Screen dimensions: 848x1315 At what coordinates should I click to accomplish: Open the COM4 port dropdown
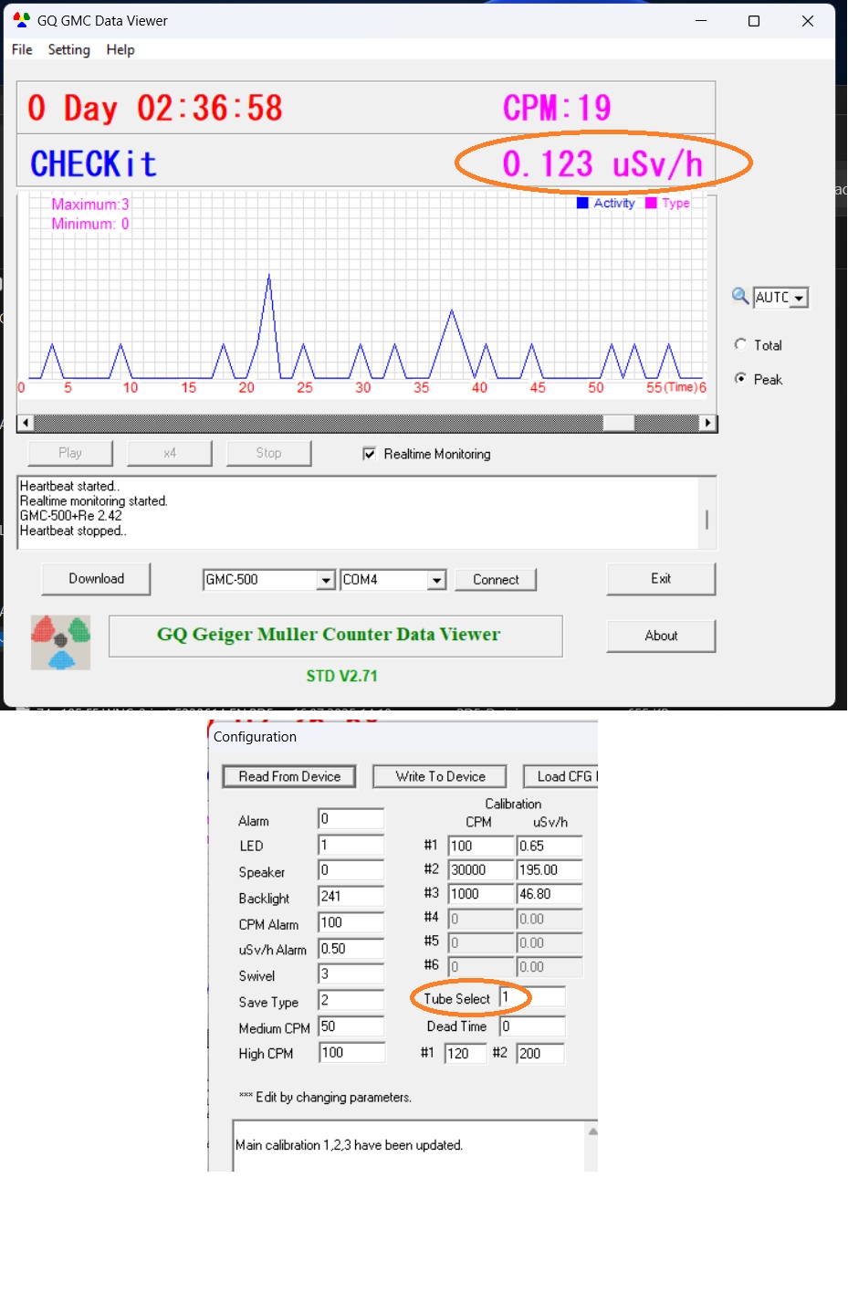tap(436, 580)
